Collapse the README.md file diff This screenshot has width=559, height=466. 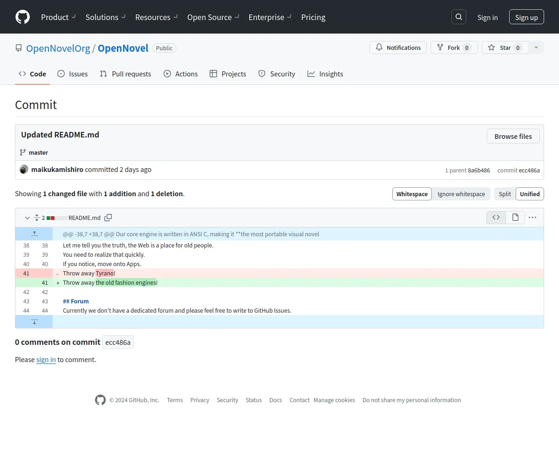click(27, 218)
